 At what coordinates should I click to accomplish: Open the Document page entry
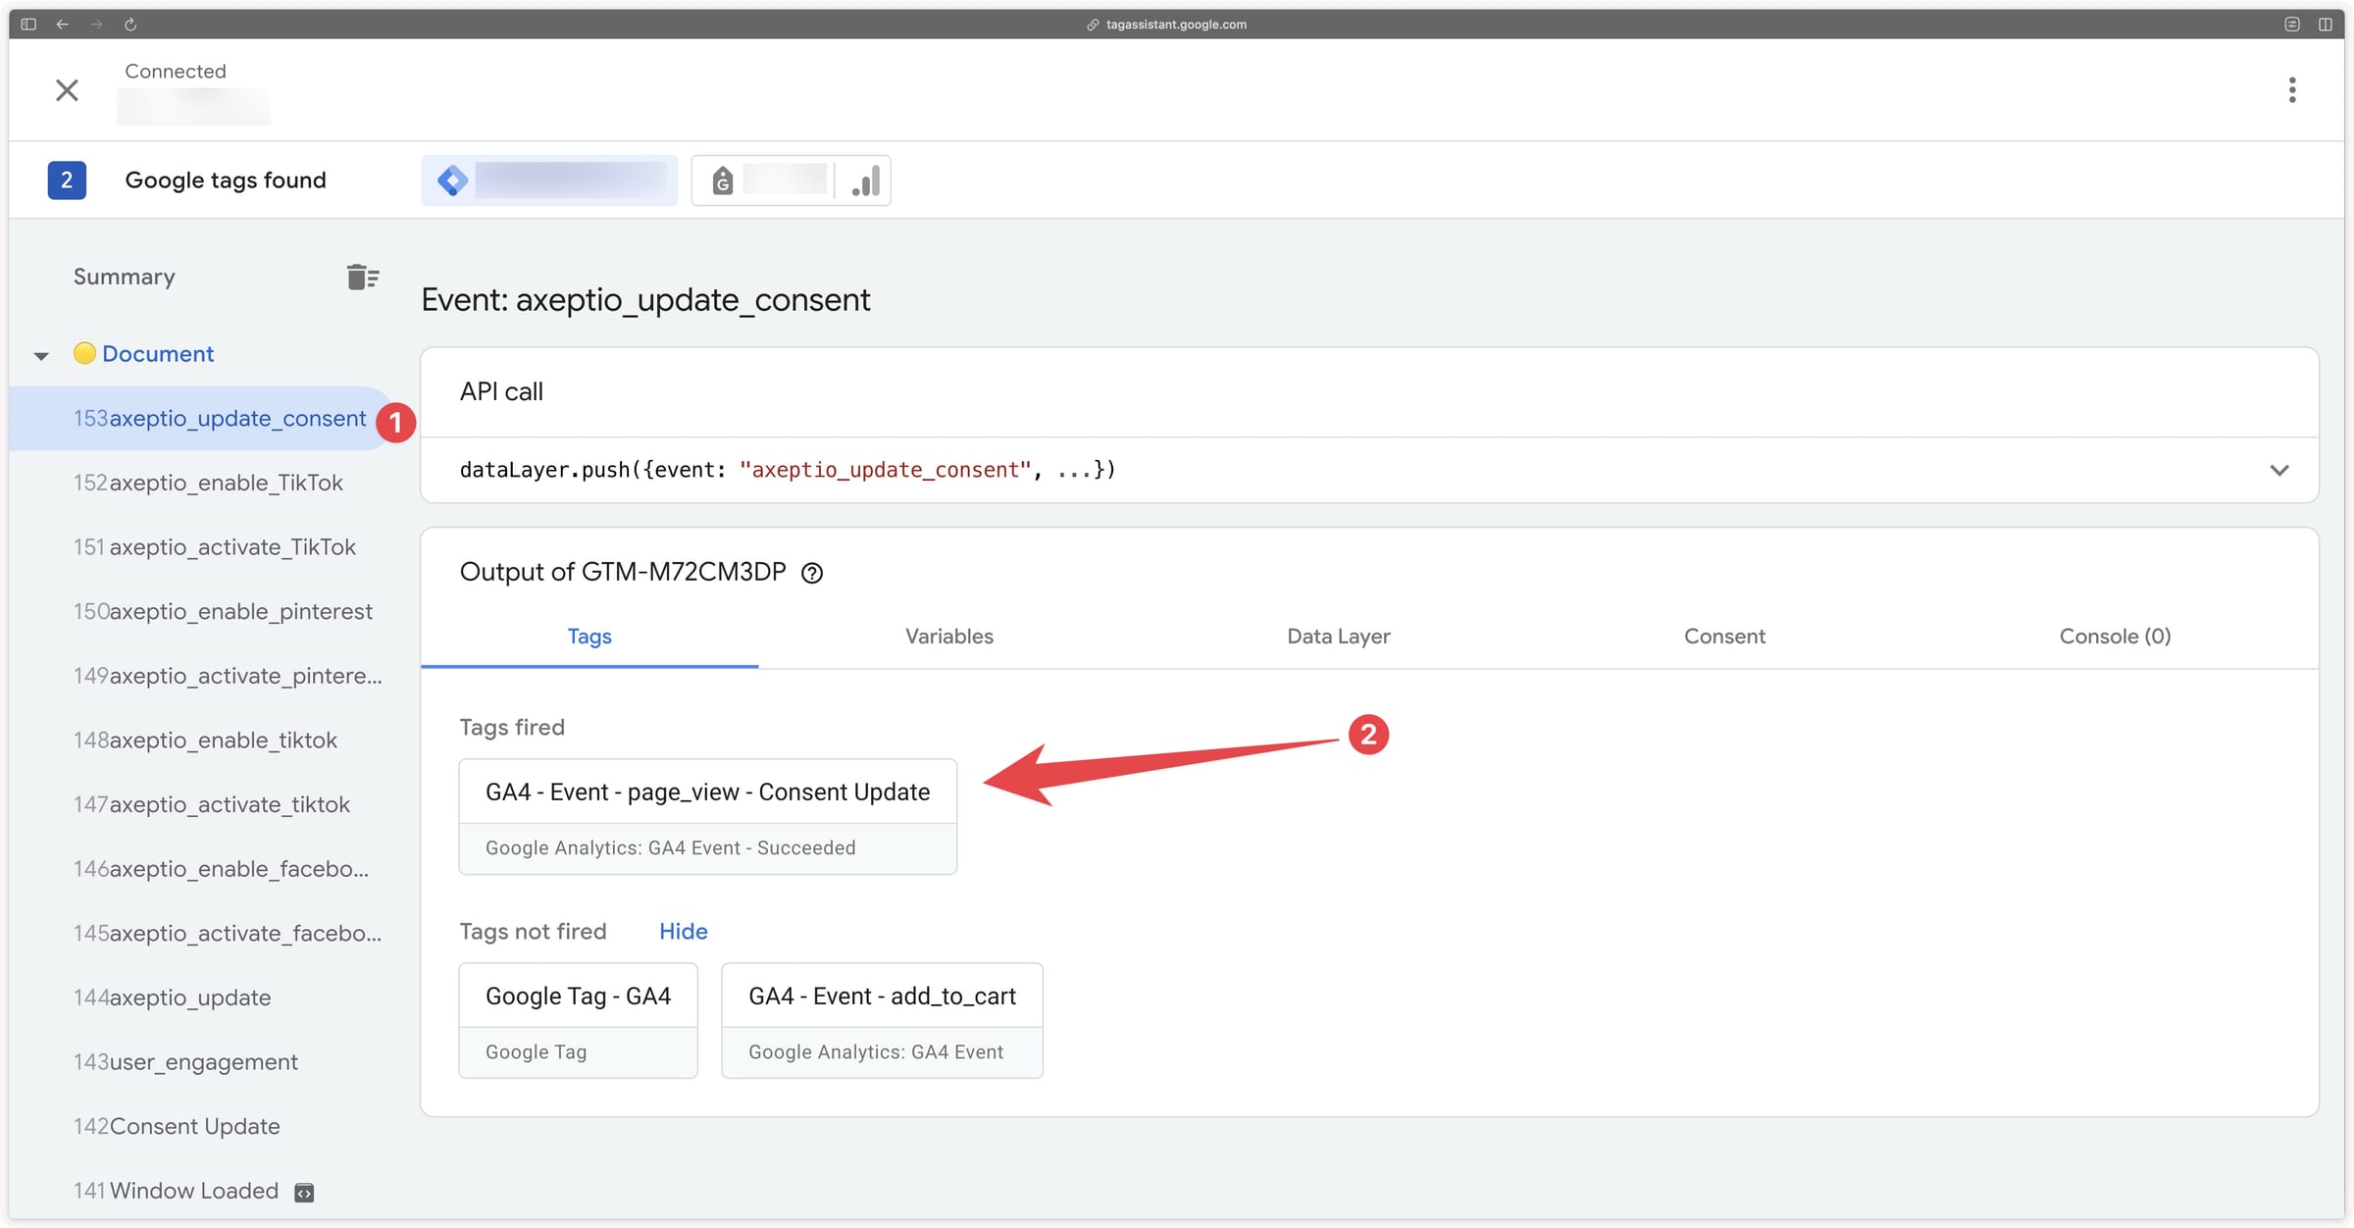click(x=158, y=354)
